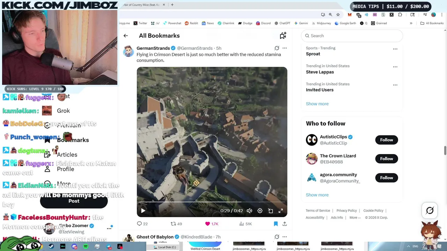Open the Twitter bookmark
Screen dimensions: 447x251
point(140,23)
